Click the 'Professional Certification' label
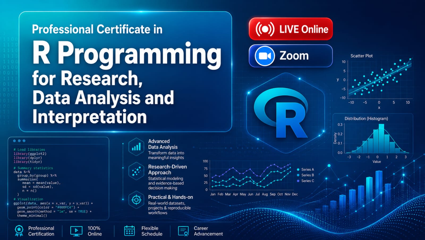The width and height of the screenshot is (425, 240). (41, 231)
